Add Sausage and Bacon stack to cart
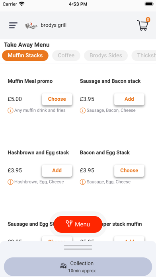 (129, 99)
